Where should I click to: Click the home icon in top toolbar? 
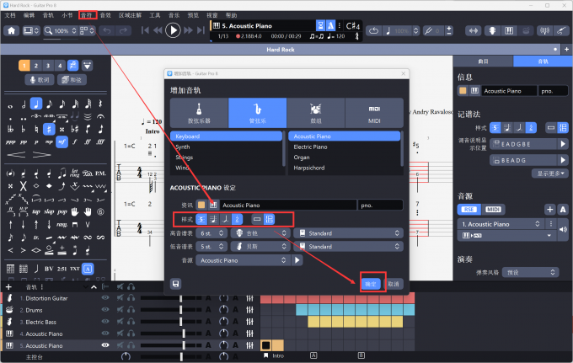click(x=12, y=30)
